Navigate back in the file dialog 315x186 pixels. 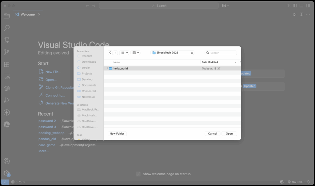tap(110, 53)
